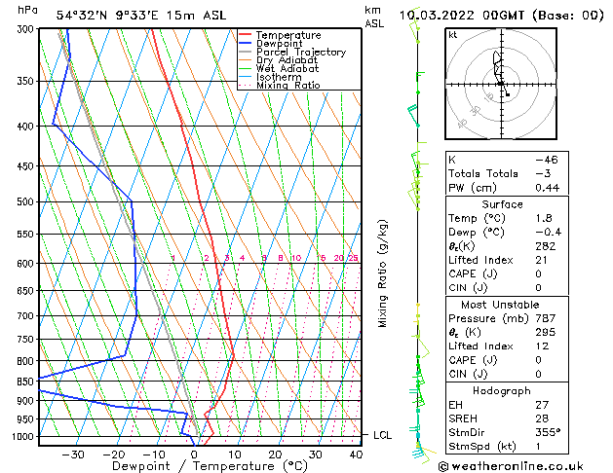Viewport: 613px width, 473px height.
Task: Click the 950 hPa pressure label
Action: click(27, 419)
